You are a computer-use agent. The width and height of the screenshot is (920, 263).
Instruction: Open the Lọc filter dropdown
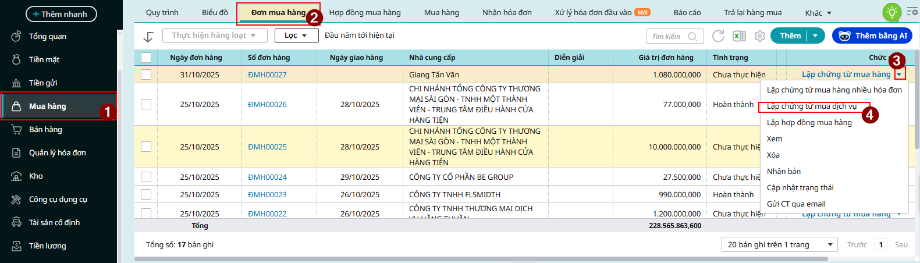[x=296, y=35]
